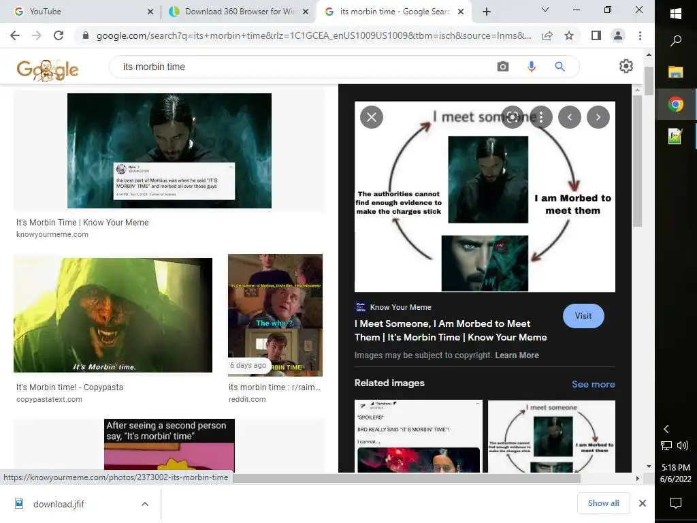
Task: Click the browser back arrow
Action: pyautogui.click(x=15, y=35)
